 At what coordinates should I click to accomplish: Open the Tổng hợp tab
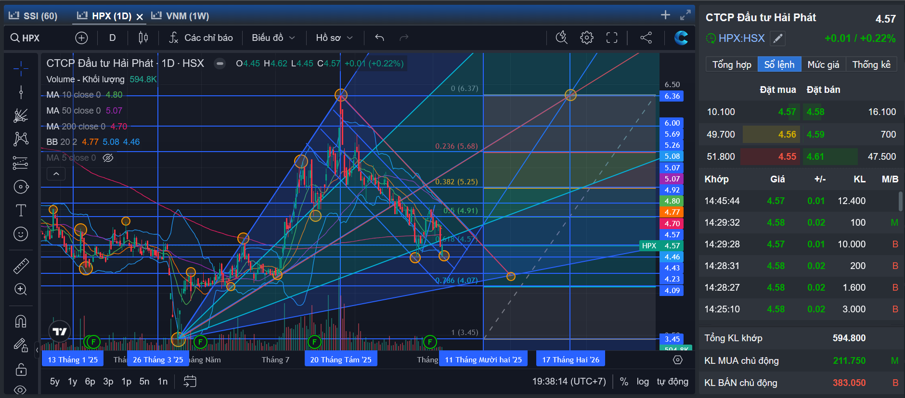732,64
